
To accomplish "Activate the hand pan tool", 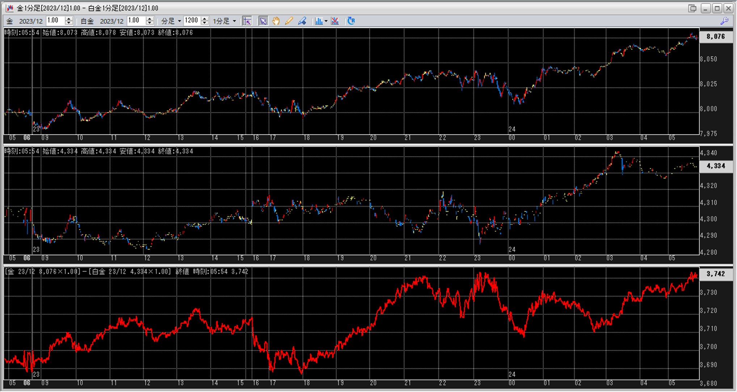I will pyautogui.click(x=276, y=21).
